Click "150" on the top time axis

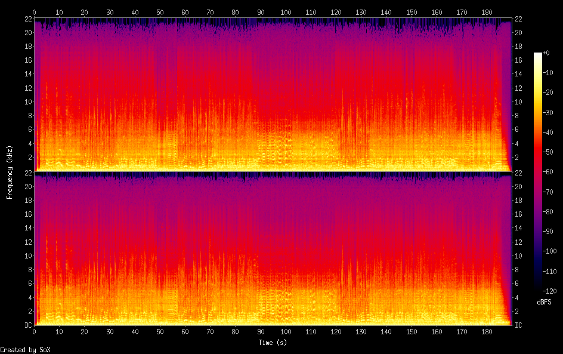click(412, 12)
